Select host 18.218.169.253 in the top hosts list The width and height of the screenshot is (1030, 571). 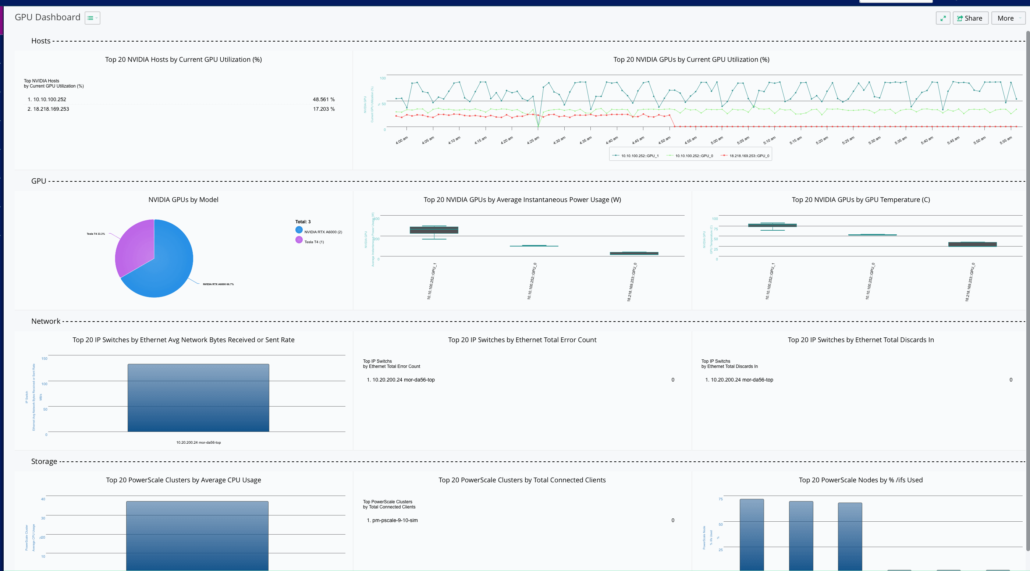(x=51, y=109)
